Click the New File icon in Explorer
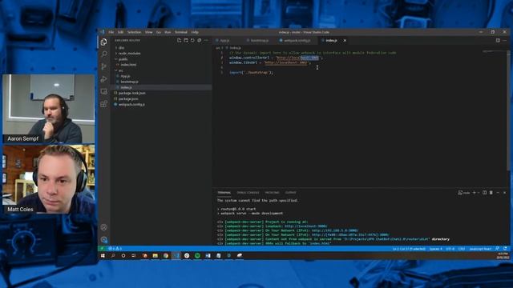This screenshot has height=288, width=513. click(x=179, y=41)
